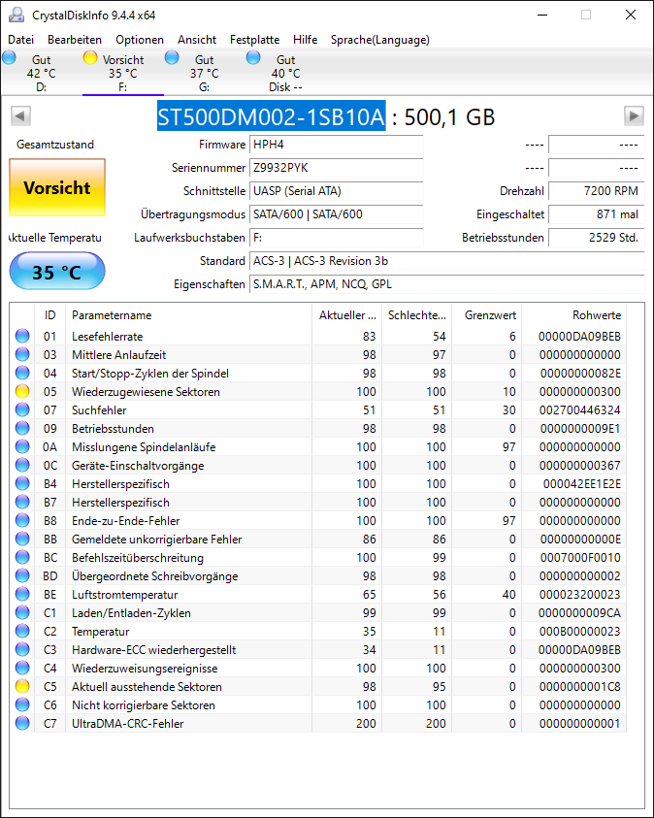The width and height of the screenshot is (654, 818).
Task: Click the ST500DM002-1SB10A model name
Action: 271,115
